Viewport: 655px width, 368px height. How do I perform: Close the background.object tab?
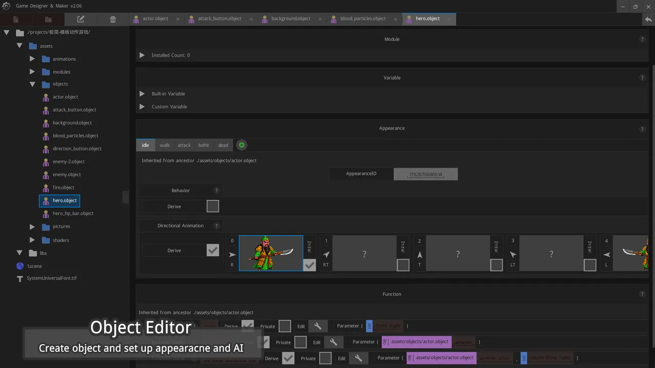pos(320,19)
